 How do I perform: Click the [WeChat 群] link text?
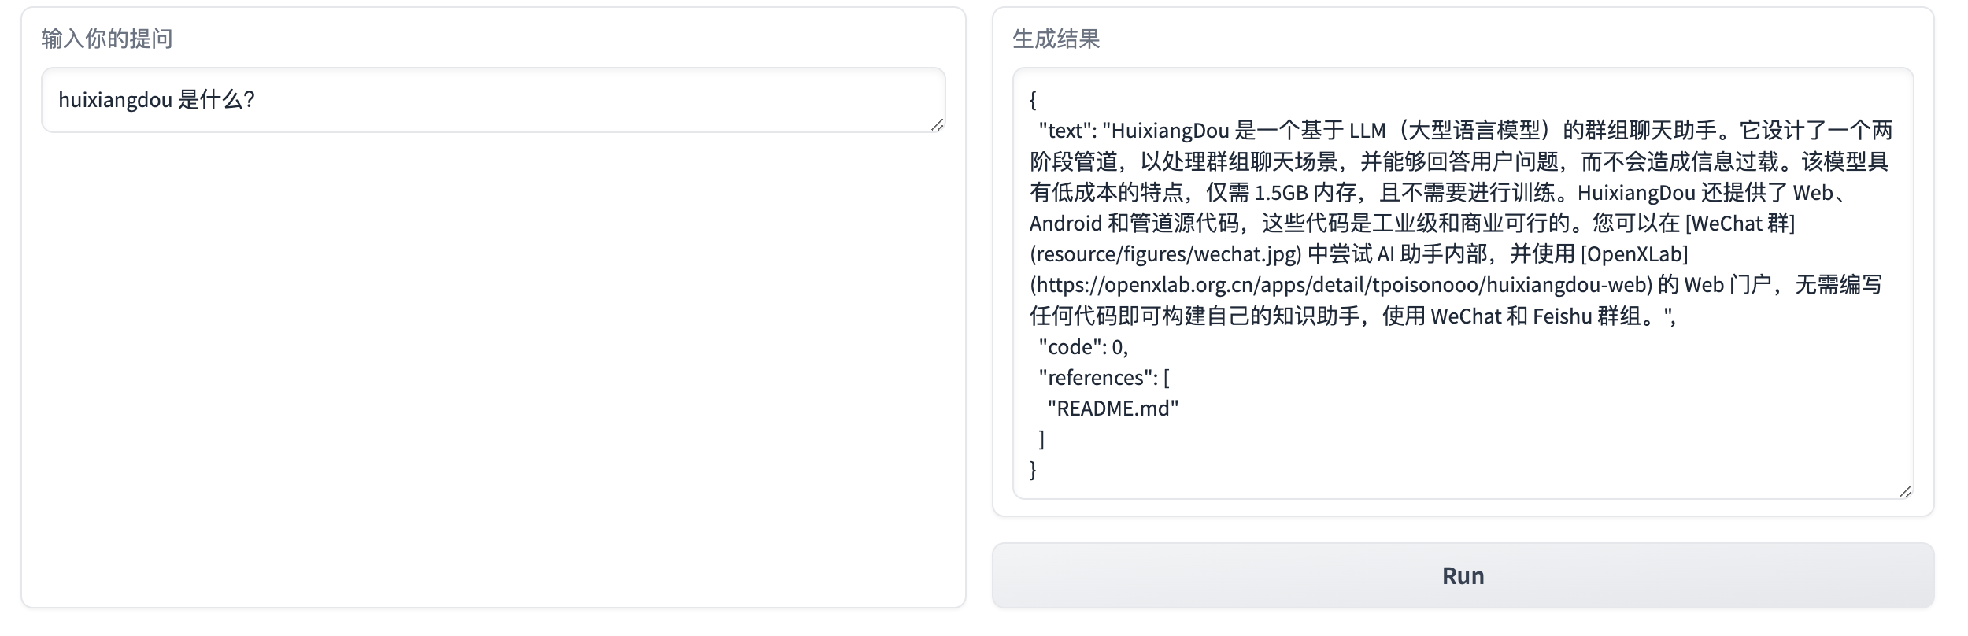tap(1740, 224)
